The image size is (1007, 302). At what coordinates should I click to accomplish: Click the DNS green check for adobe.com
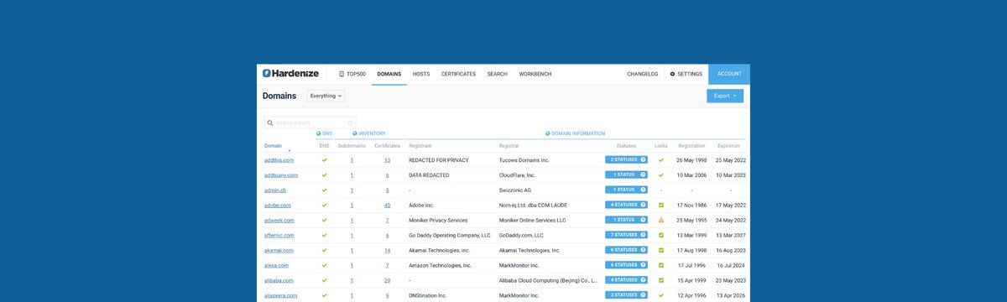pos(324,205)
